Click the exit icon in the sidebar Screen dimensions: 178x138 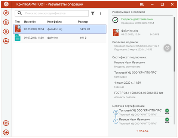click(x=6, y=132)
